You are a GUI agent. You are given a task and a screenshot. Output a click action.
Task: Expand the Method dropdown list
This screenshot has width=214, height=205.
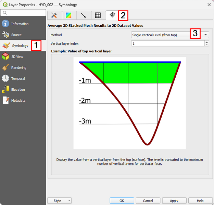tap(205, 35)
